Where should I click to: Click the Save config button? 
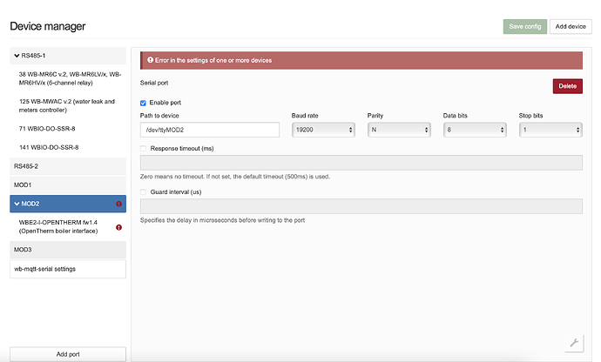[x=525, y=26]
